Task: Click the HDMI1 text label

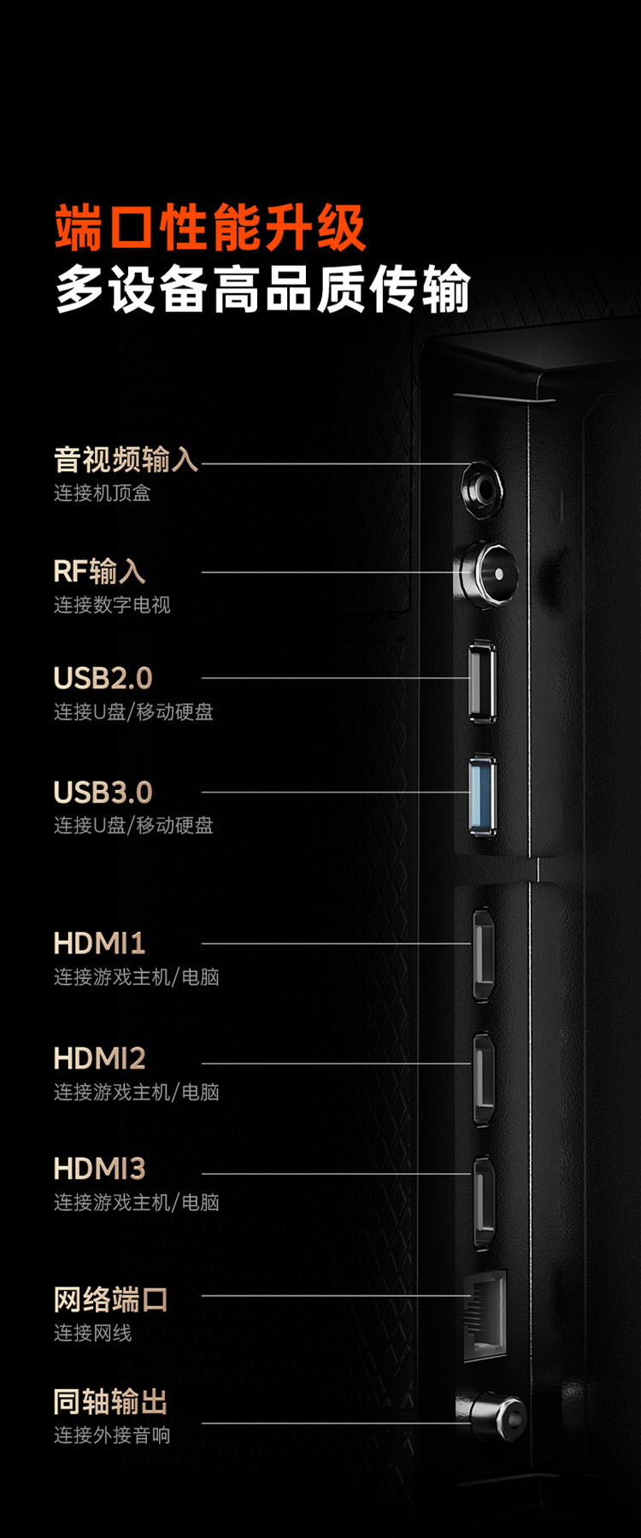Action: (99, 944)
